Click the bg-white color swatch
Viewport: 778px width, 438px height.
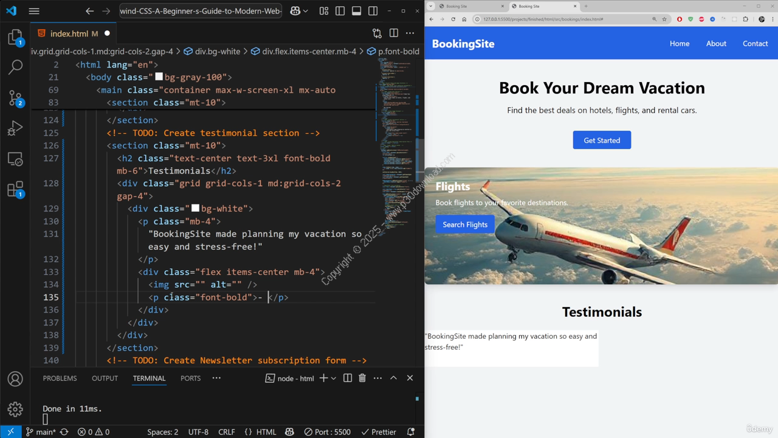tap(195, 209)
